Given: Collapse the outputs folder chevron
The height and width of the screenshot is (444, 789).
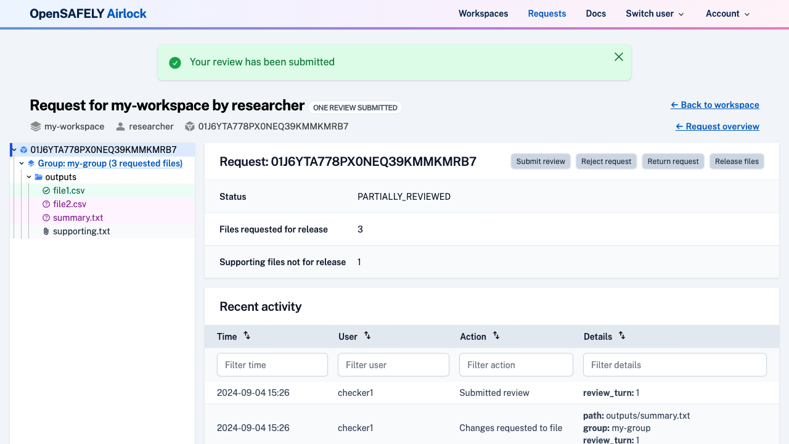Looking at the screenshot, I should point(29,177).
